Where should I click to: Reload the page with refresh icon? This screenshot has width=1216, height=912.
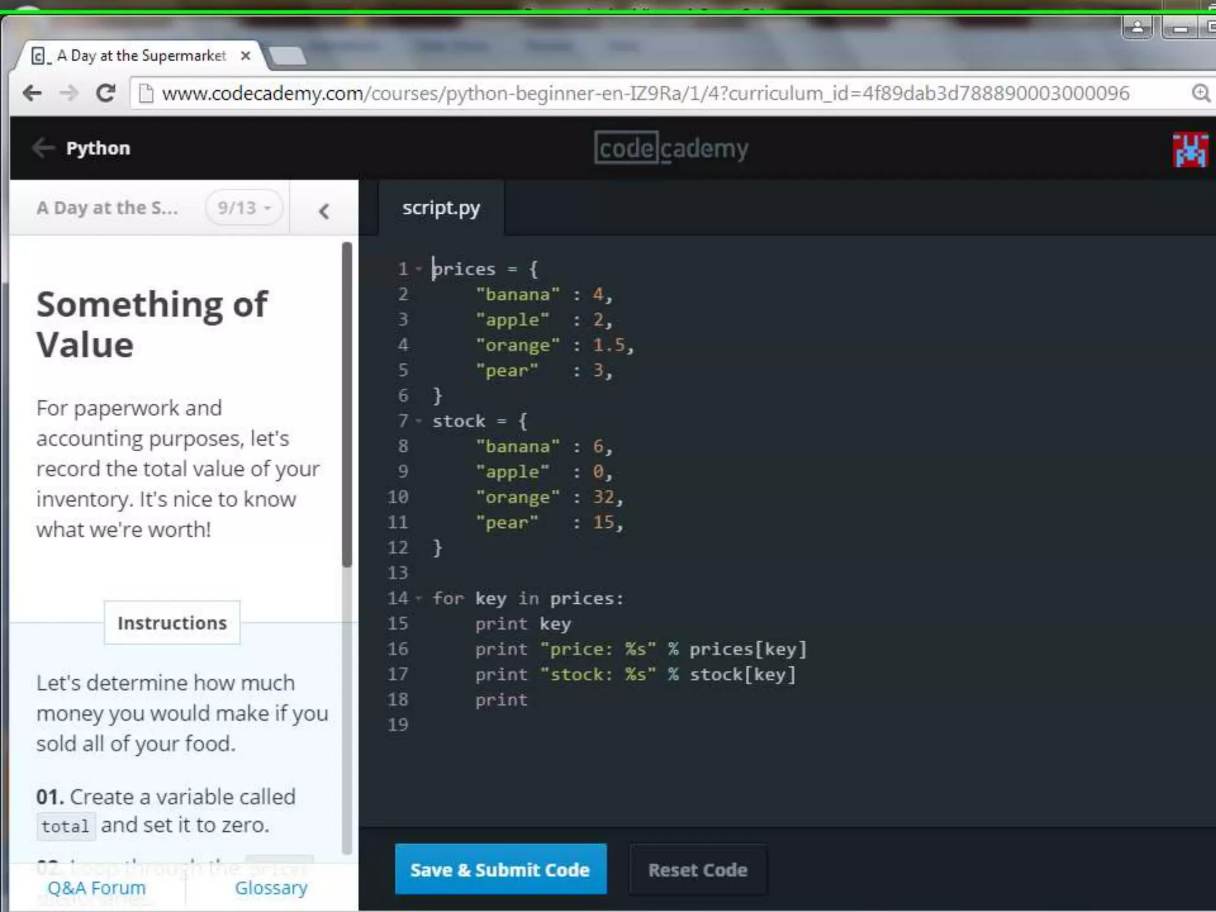(x=106, y=93)
